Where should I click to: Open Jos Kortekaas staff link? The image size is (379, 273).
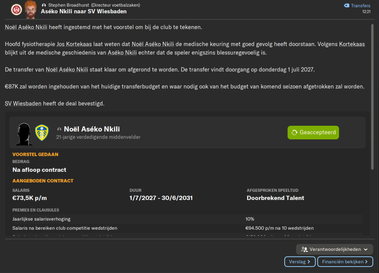(74, 44)
